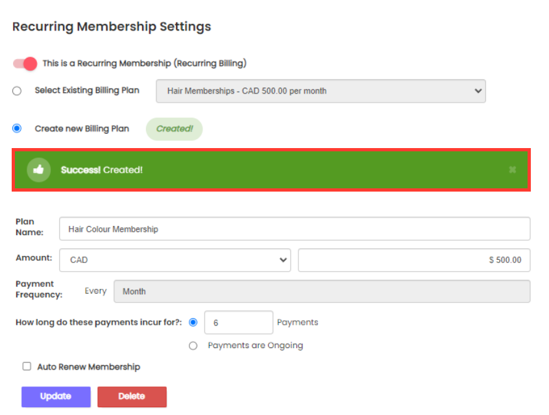
Task: Enable the Auto Renew Membership checkbox
Action: 27,366
